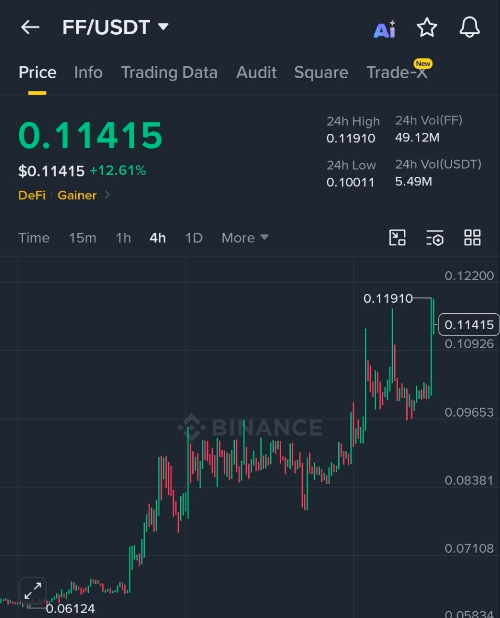Open the Square tab
The height and width of the screenshot is (618, 500).
click(321, 72)
